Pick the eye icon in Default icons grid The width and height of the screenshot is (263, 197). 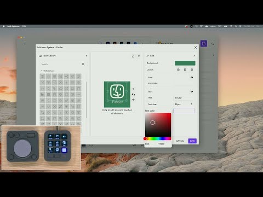click(x=66, y=112)
